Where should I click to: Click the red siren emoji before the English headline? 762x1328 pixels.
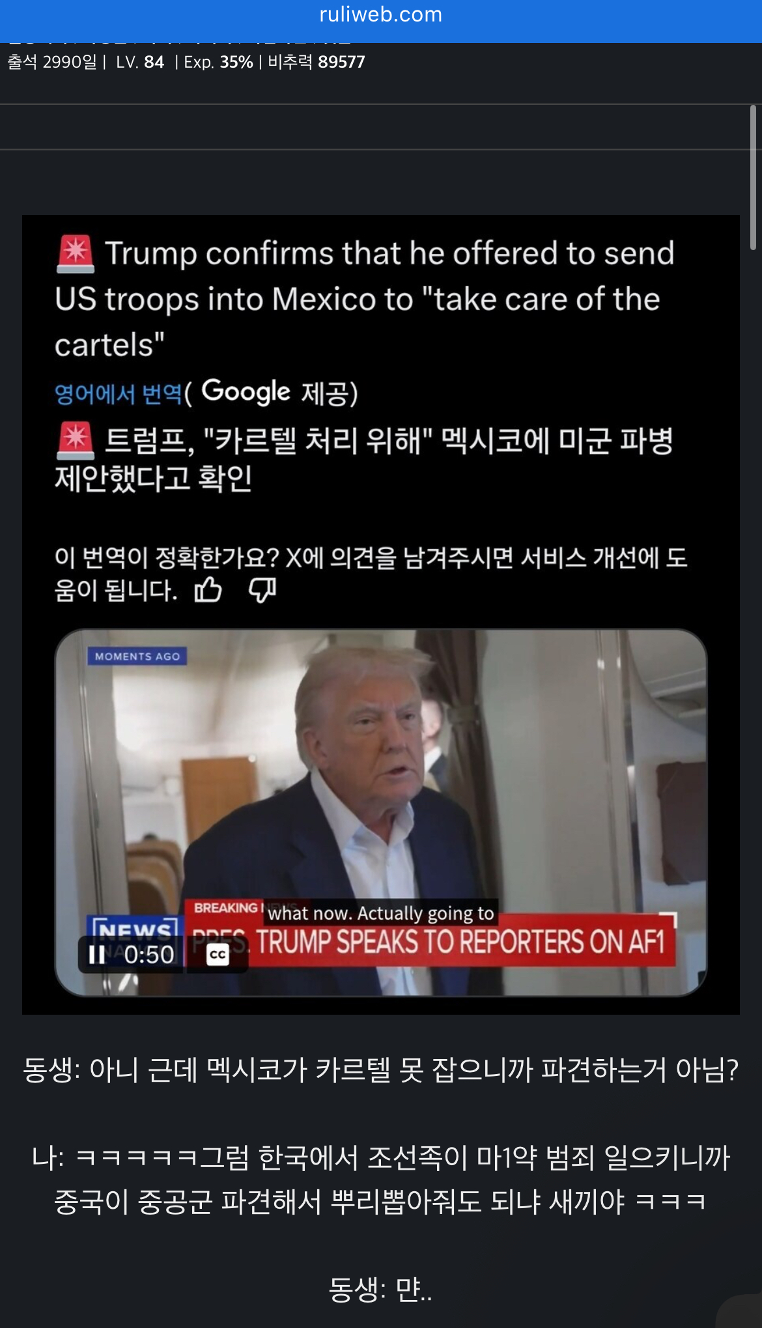point(76,253)
